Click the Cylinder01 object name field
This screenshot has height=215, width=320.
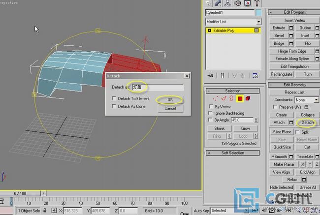click(x=229, y=13)
